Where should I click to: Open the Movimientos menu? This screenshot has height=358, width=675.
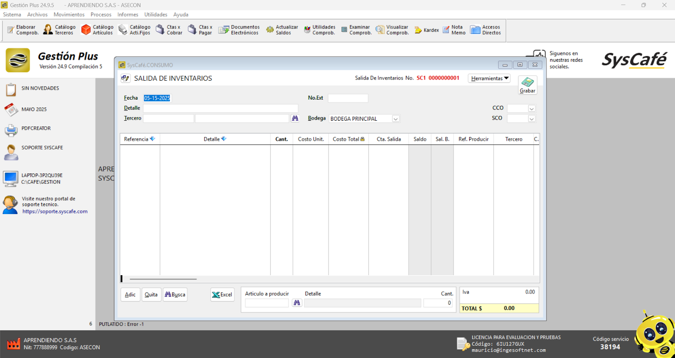coord(69,14)
